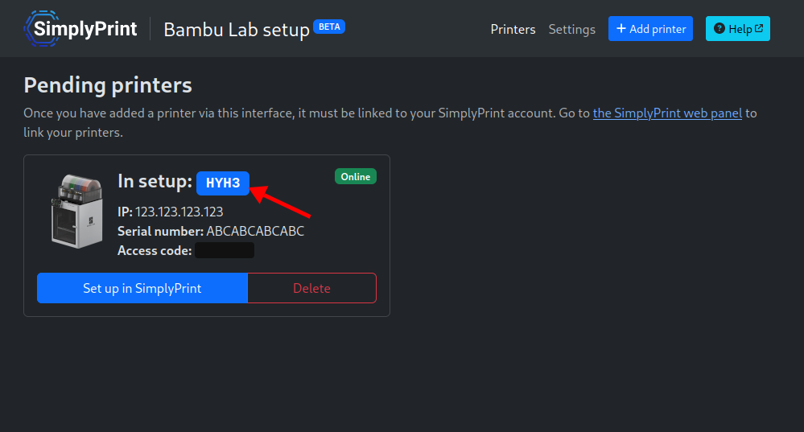Click the Add printer button

(650, 29)
